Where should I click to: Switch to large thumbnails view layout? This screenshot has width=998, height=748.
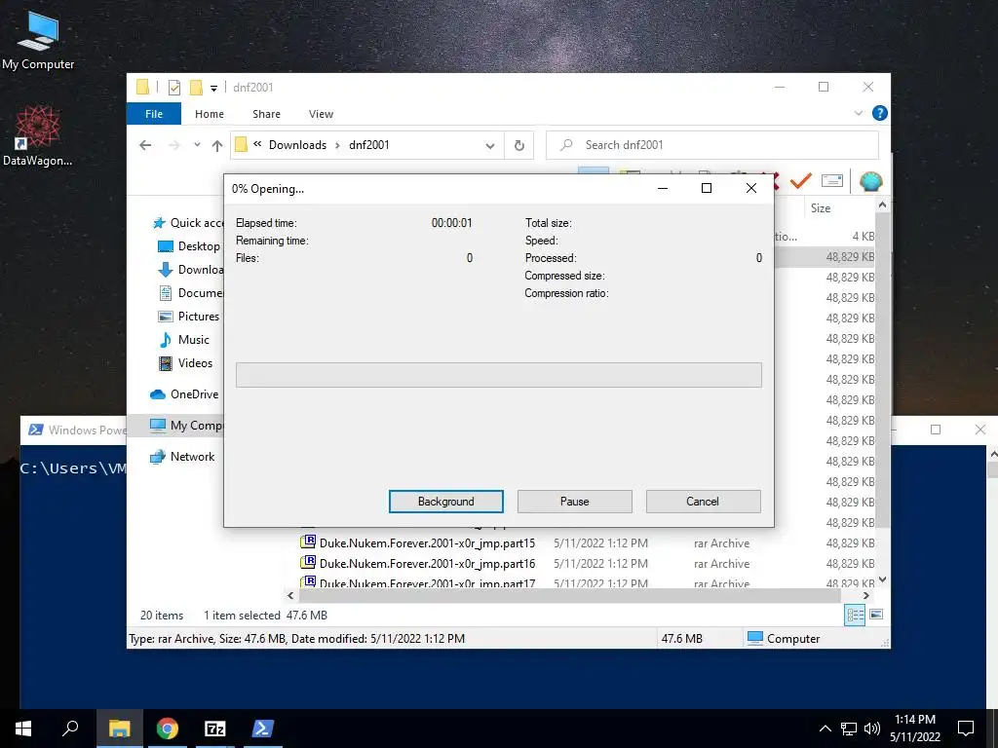[876, 616]
